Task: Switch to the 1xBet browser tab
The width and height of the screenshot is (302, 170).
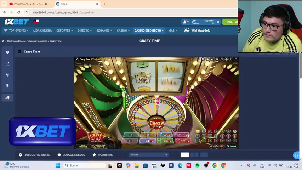Action: click(x=77, y=4)
